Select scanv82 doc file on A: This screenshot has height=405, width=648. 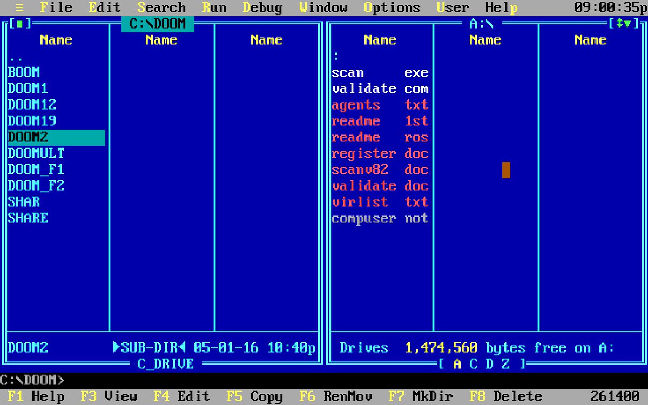380,170
